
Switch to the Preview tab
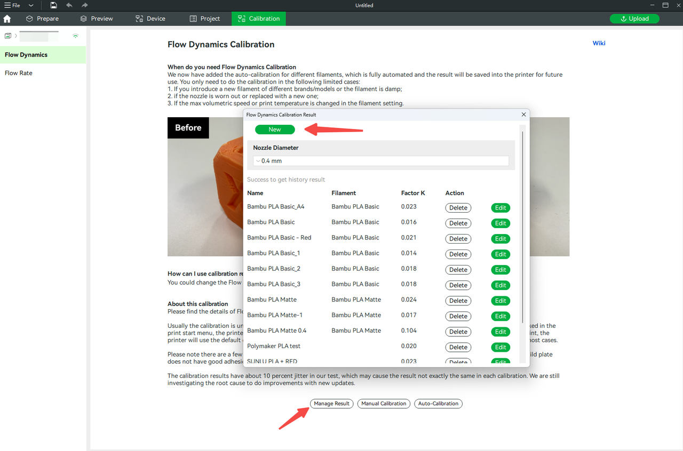pos(97,19)
